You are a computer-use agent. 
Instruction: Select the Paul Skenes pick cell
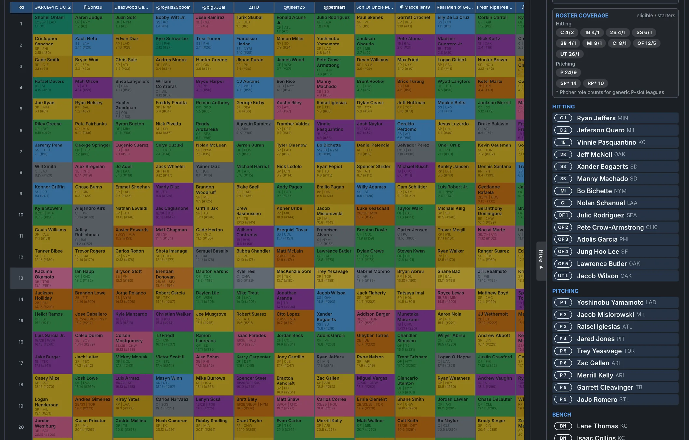point(375,24)
